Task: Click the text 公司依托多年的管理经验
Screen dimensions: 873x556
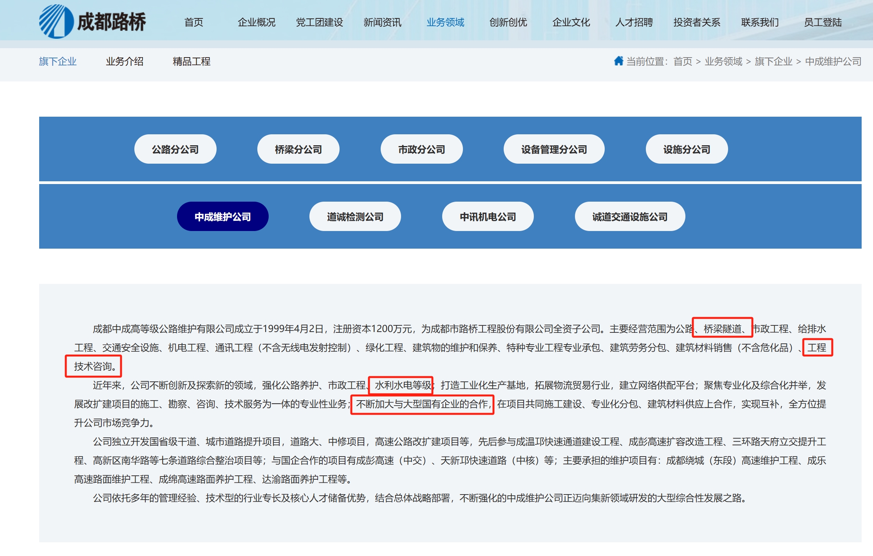Action: pos(145,498)
